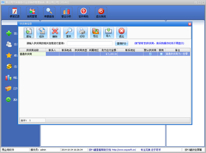206x153 pixels.
Task: Click 修改 to edit the supplier
Action: [42, 33]
